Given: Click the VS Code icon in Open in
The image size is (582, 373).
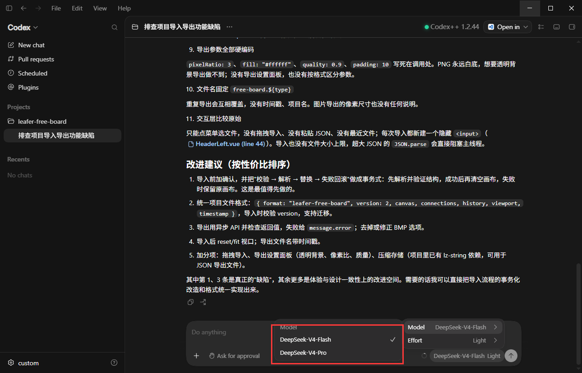Looking at the screenshot, I should pos(491,27).
